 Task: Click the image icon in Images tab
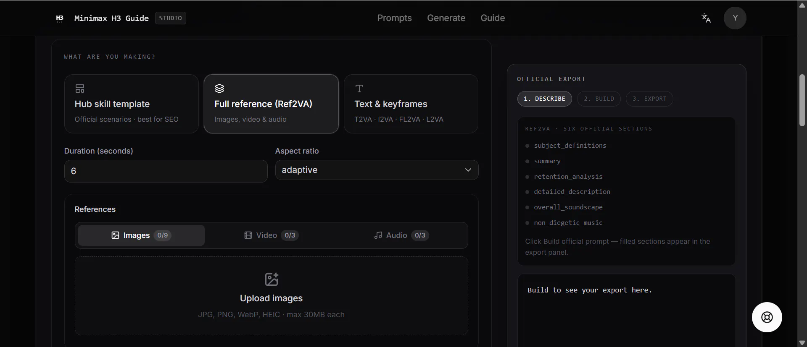[x=115, y=235]
